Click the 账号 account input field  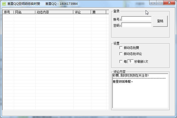137,19
